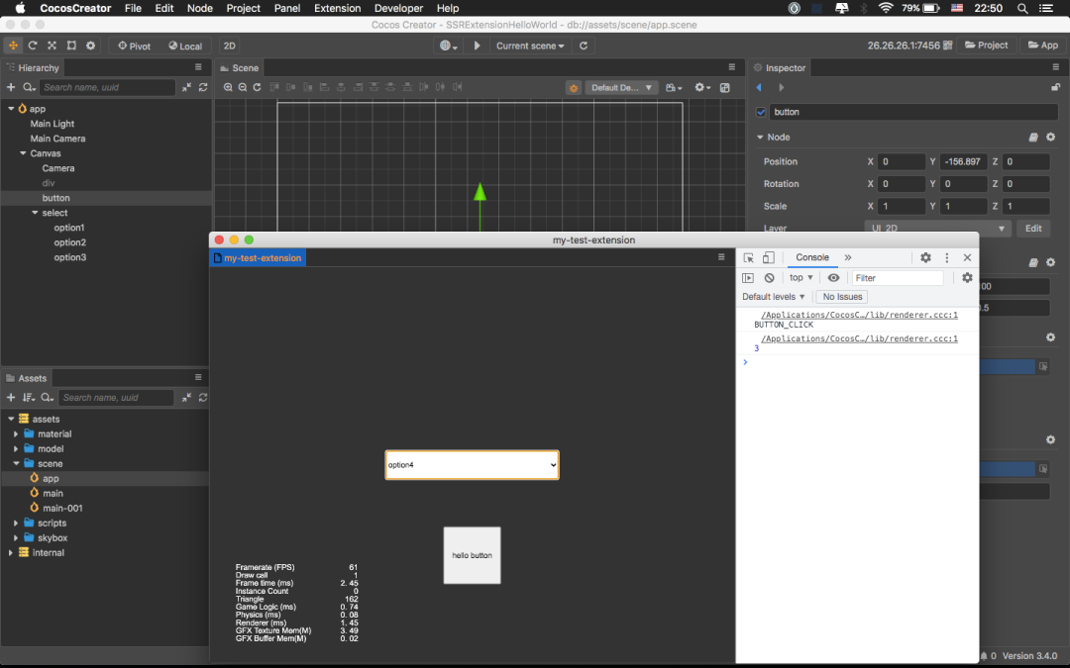Open the Default levels dropdown
This screenshot has width=1070, height=668.
coord(775,297)
